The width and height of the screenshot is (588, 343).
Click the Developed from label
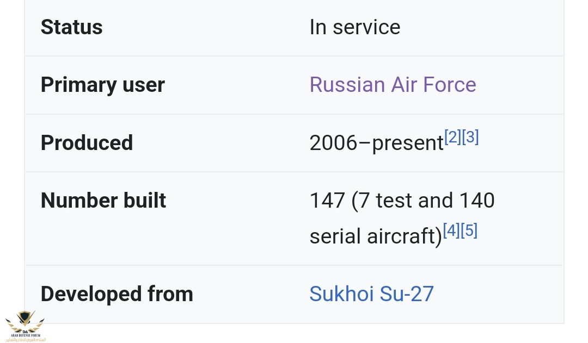coord(117,294)
